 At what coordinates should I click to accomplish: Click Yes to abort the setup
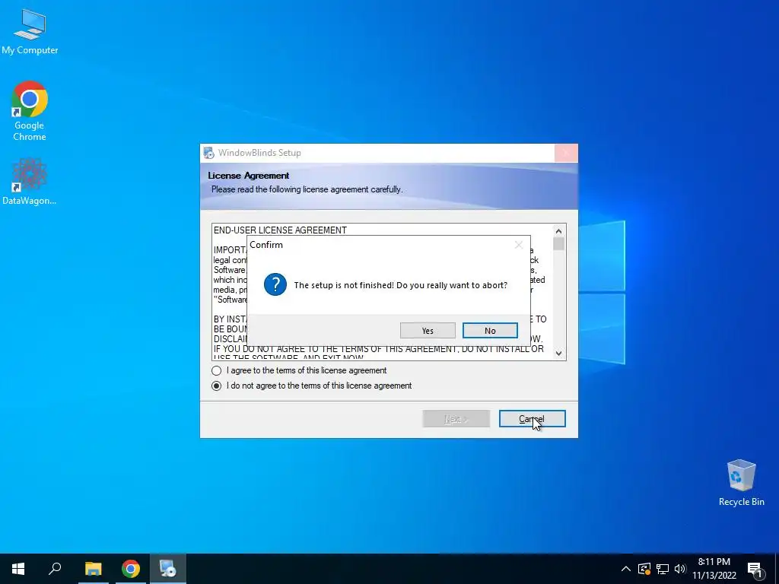click(428, 331)
